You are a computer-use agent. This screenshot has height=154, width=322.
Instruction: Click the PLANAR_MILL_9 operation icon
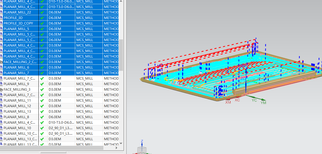[1, 84]
